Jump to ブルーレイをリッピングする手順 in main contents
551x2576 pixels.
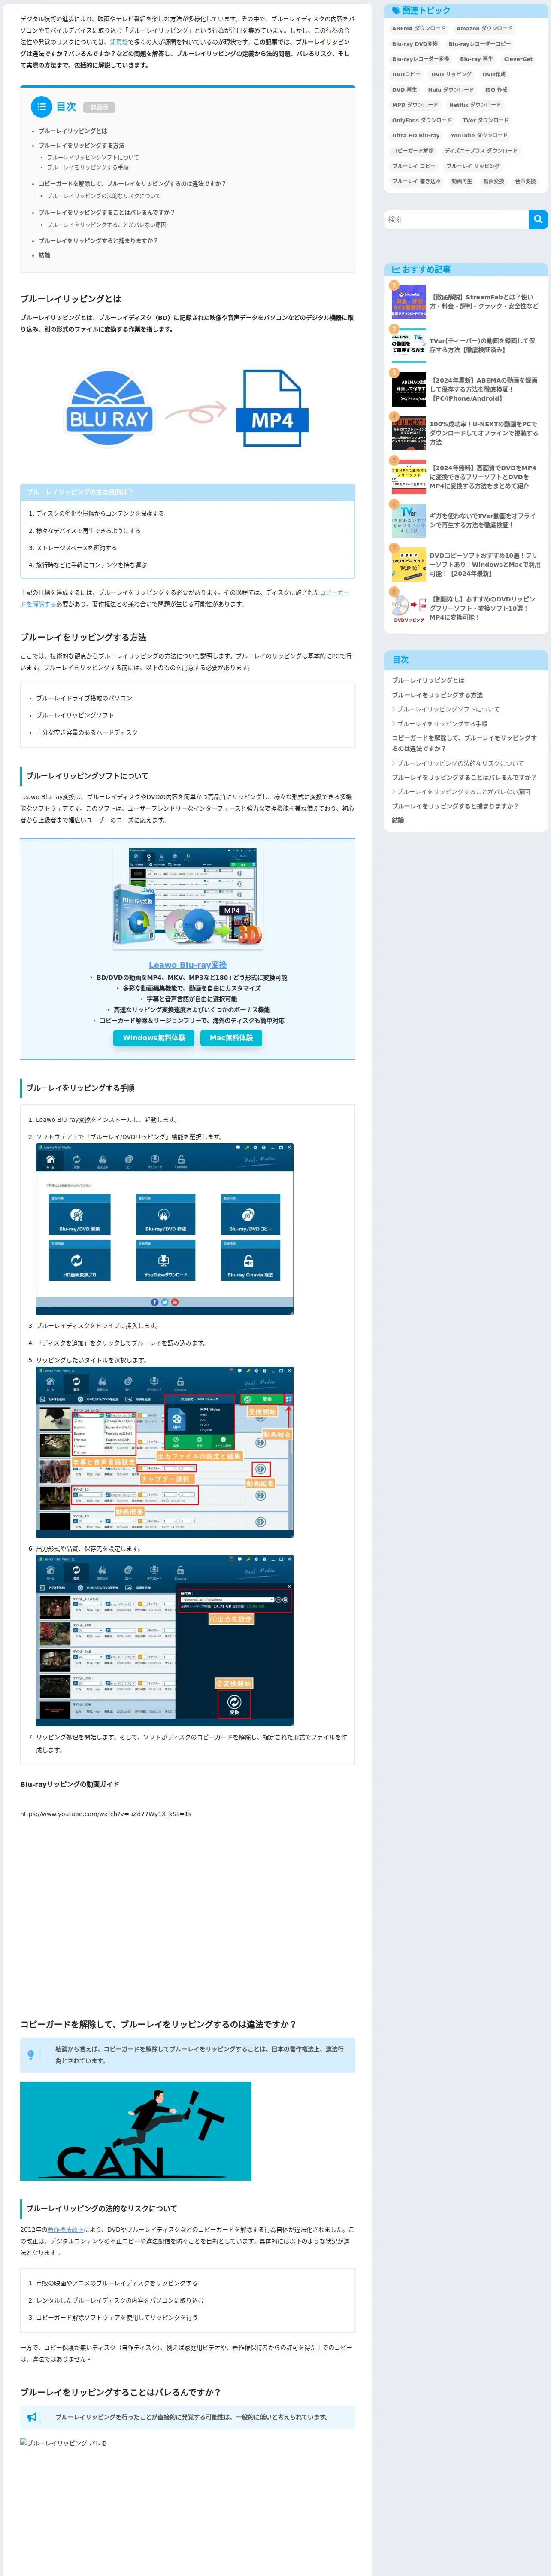click(x=88, y=168)
